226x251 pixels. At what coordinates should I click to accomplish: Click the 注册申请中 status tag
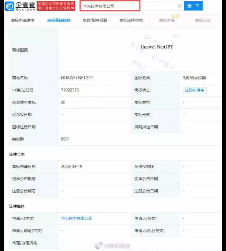(195, 90)
